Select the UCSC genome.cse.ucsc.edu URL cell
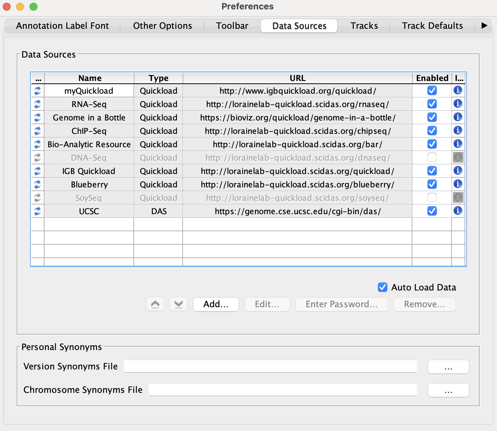Screen dimensions: 497x431 [x=298, y=211]
